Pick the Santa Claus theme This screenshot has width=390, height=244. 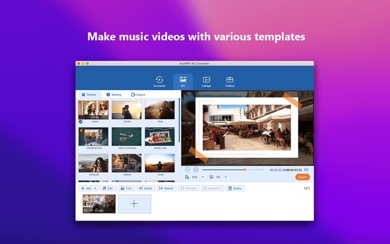click(x=160, y=137)
